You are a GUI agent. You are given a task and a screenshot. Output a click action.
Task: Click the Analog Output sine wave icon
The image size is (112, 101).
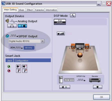coord(13,21)
